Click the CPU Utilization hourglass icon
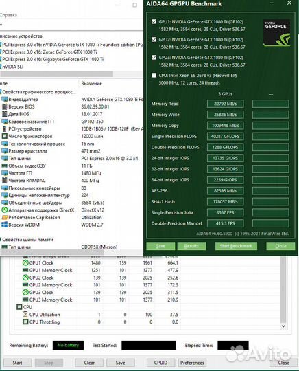This screenshot has height=371, width=299. click(x=25, y=315)
